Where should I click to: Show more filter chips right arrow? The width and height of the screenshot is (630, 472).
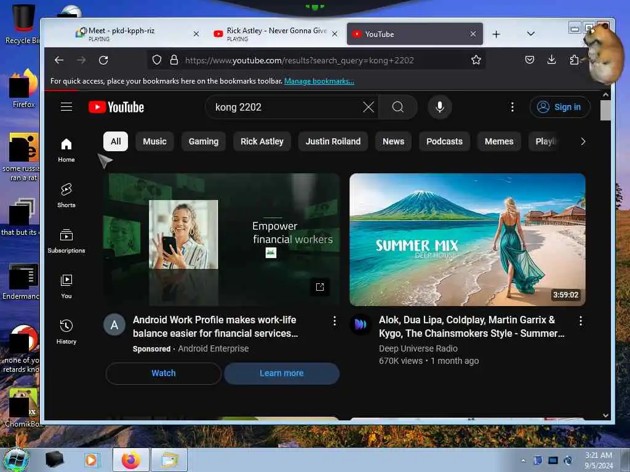pyautogui.click(x=583, y=141)
